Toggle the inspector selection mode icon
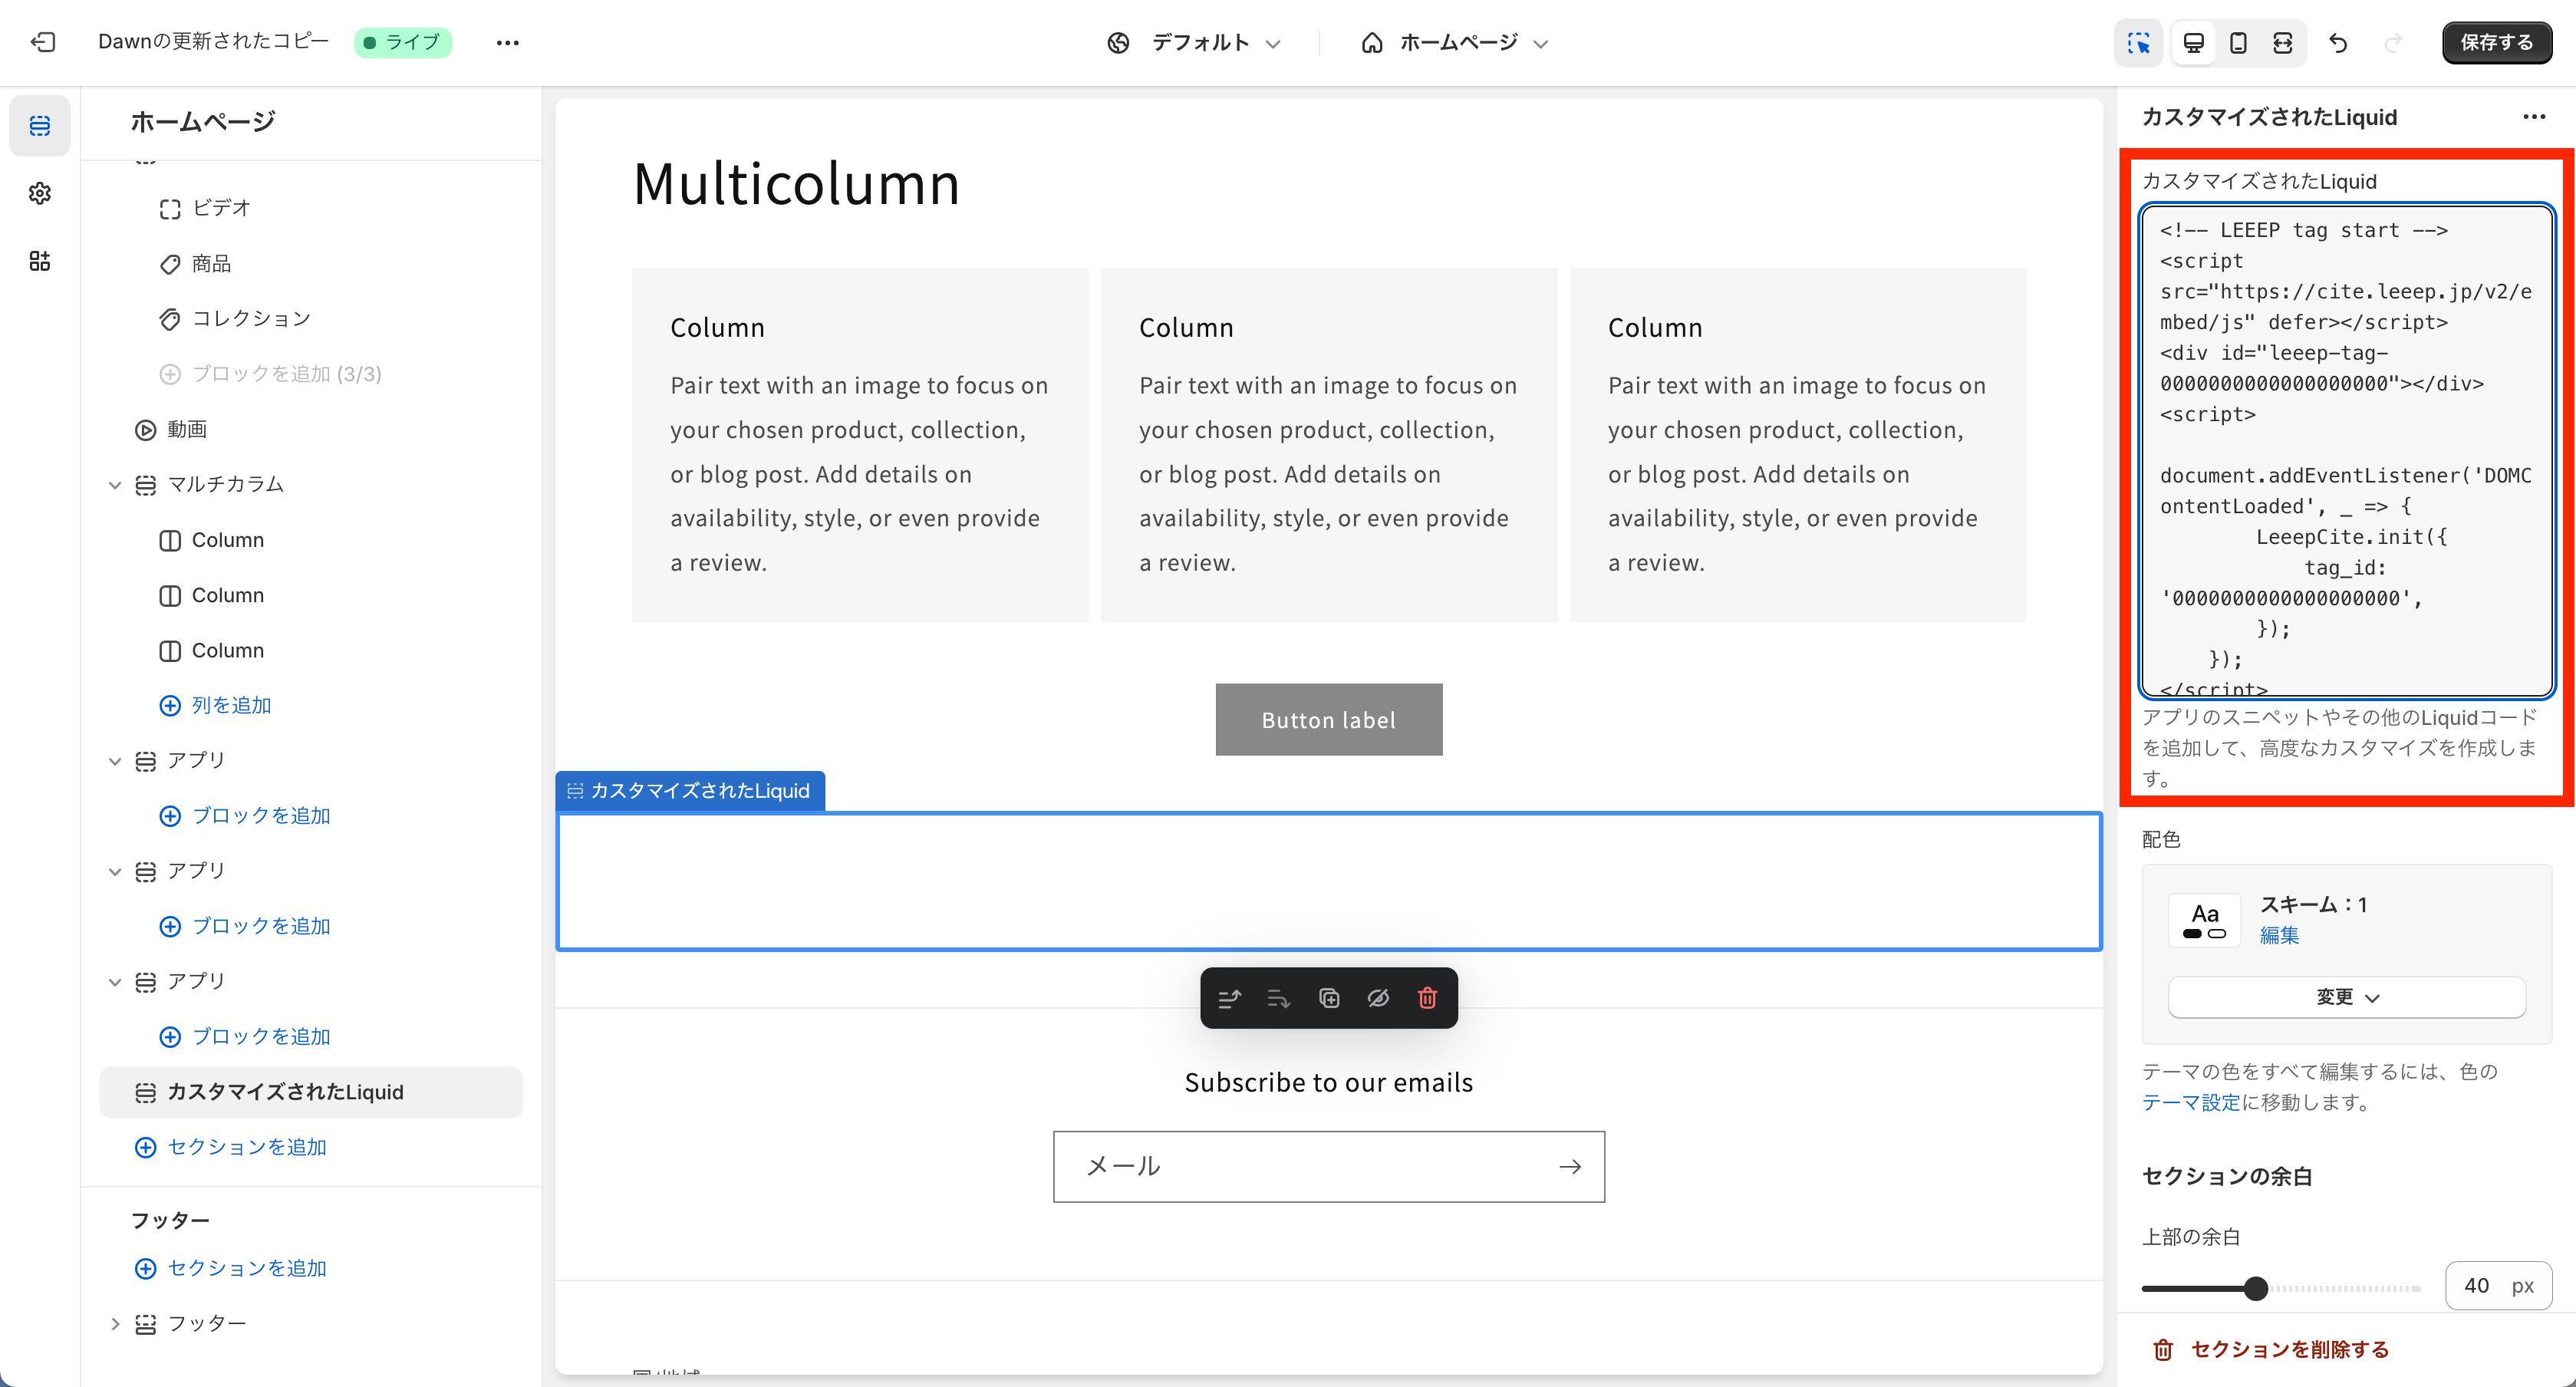This screenshot has height=1387, width=2576. click(x=2139, y=43)
